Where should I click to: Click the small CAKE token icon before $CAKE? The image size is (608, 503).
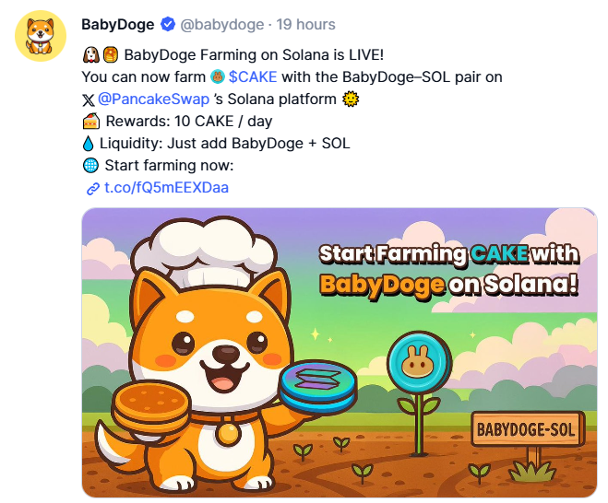point(218,77)
